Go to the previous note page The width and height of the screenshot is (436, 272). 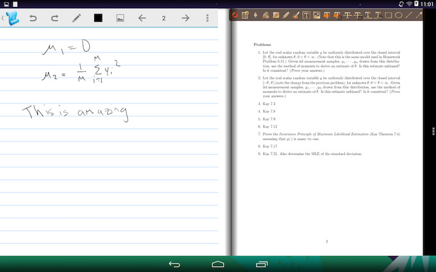click(x=142, y=18)
